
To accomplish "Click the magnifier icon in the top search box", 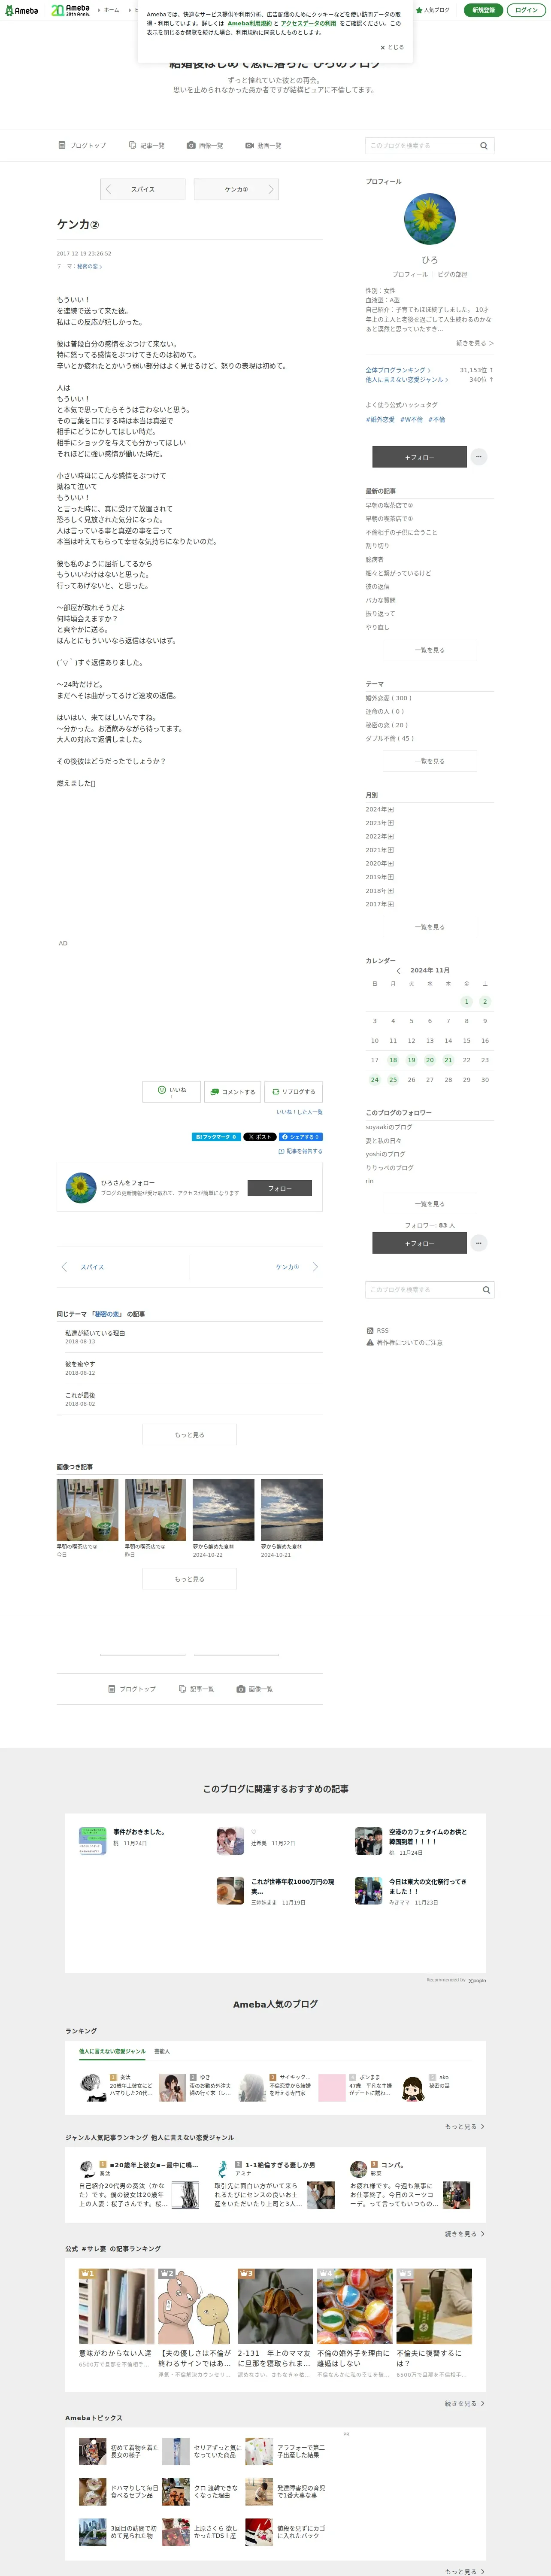I will [x=484, y=145].
